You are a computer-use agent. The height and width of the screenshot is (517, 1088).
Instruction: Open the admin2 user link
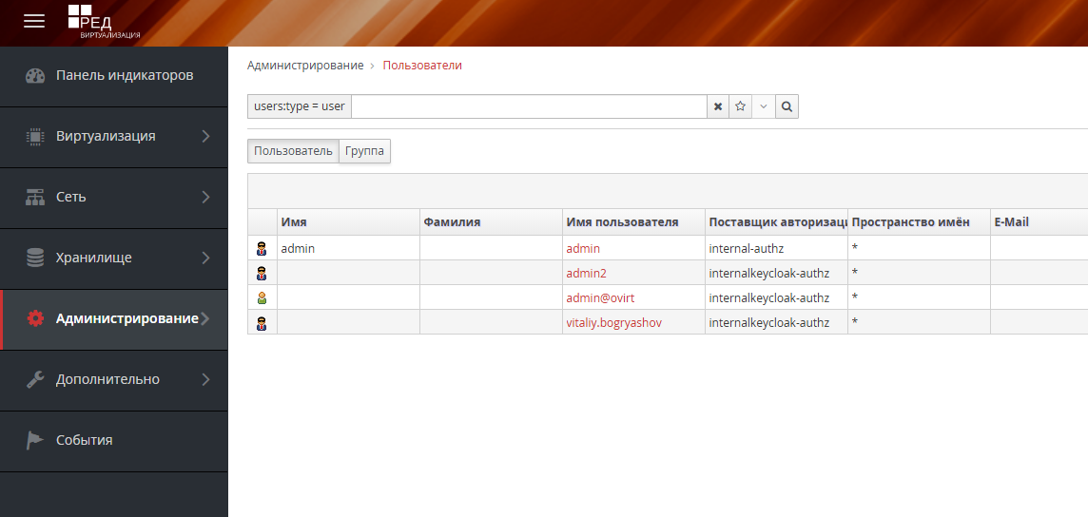pos(587,273)
